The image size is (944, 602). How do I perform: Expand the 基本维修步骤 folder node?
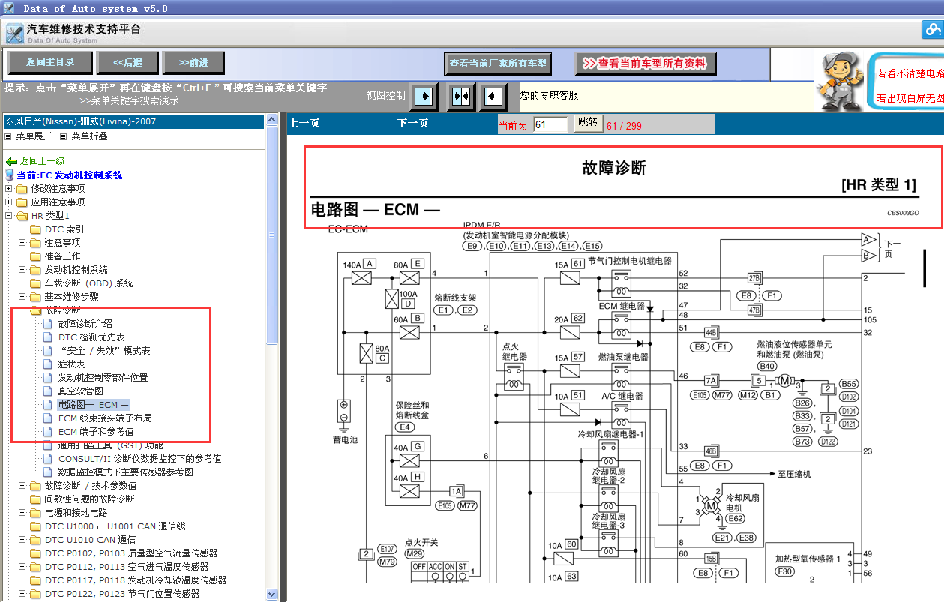click(x=22, y=297)
